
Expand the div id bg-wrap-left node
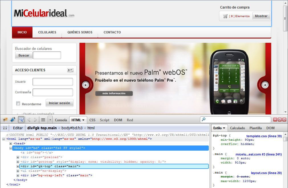[18, 175]
